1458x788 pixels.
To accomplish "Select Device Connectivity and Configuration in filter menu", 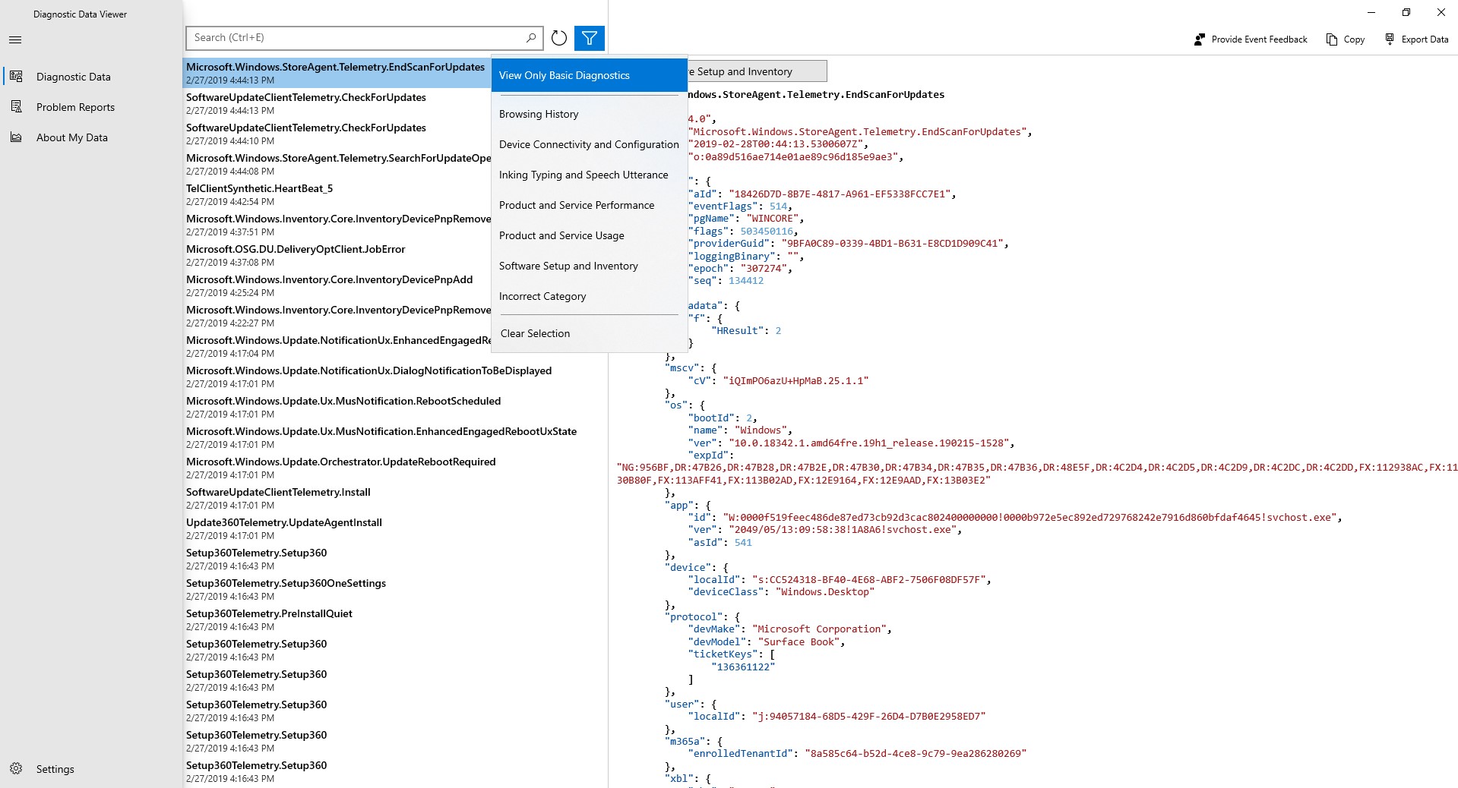I will [x=588, y=144].
